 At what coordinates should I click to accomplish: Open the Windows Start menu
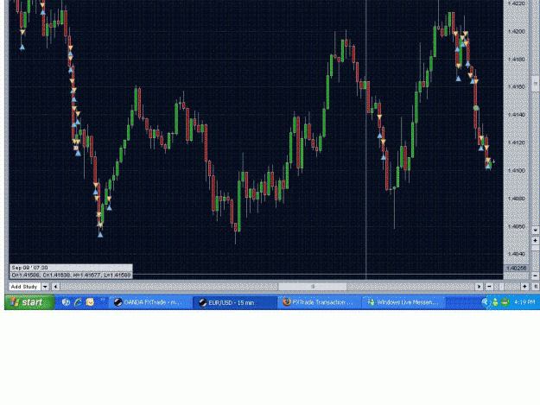pyautogui.click(x=29, y=302)
